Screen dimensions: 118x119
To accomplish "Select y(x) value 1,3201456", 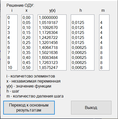I will tap(48, 42).
